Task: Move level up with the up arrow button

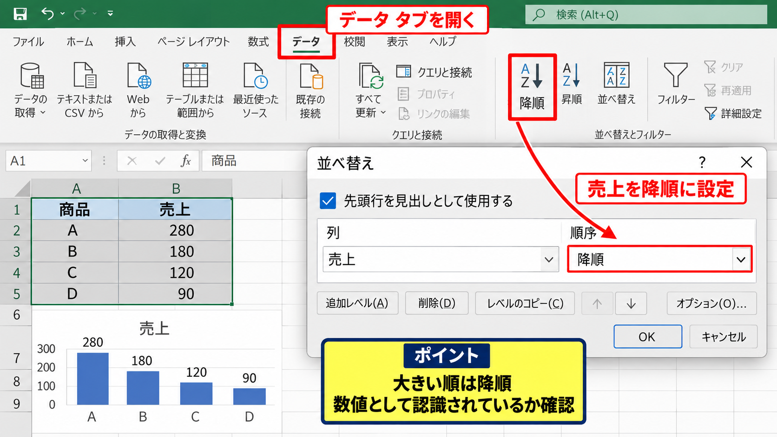Action: pyautogui.click(x=597, y=304)
